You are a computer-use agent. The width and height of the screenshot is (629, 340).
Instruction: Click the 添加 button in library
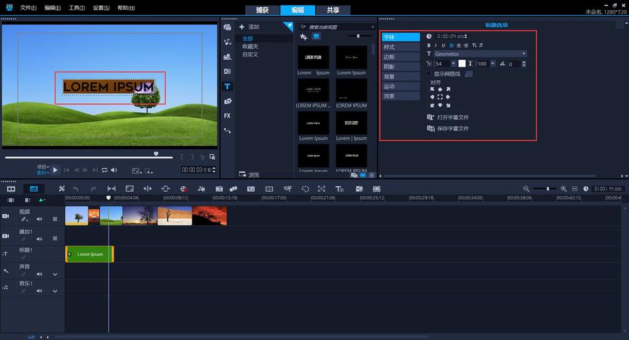point(249,27)
